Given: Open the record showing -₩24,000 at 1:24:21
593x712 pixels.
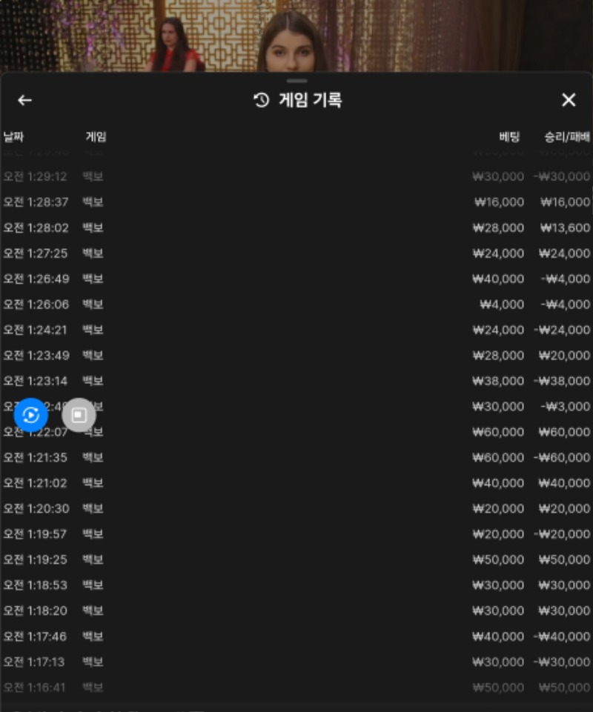Looking at the screenshot, I should (x=296, y=330).
